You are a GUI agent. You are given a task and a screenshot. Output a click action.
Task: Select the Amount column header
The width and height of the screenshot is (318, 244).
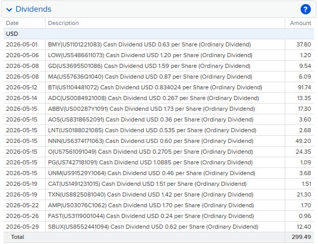coord(300,23)
